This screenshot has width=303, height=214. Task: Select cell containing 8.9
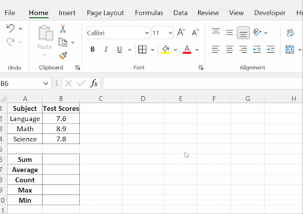(x=61, y=129)
